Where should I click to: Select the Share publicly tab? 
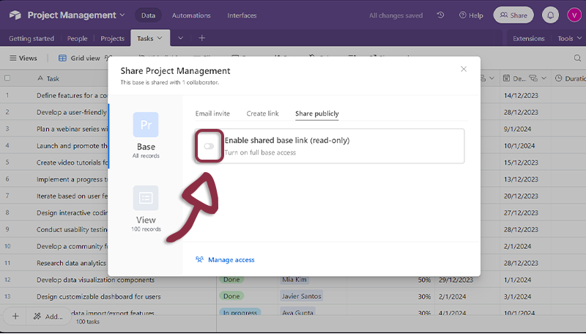click(316, 114)
